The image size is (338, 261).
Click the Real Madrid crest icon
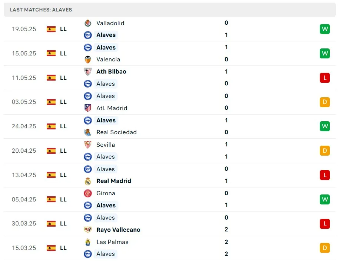(x=88, y=181)
